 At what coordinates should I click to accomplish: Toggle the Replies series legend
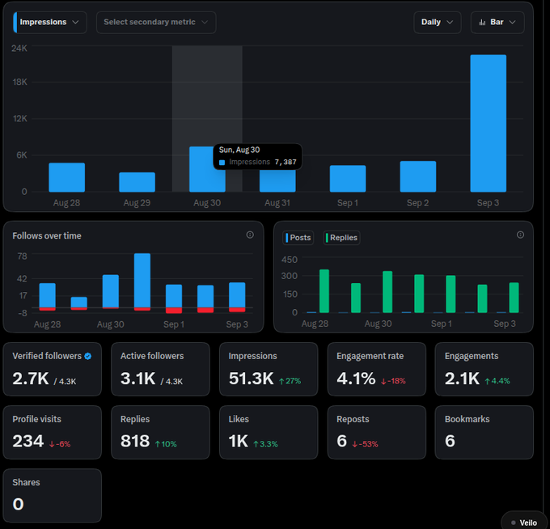point(341,238)
